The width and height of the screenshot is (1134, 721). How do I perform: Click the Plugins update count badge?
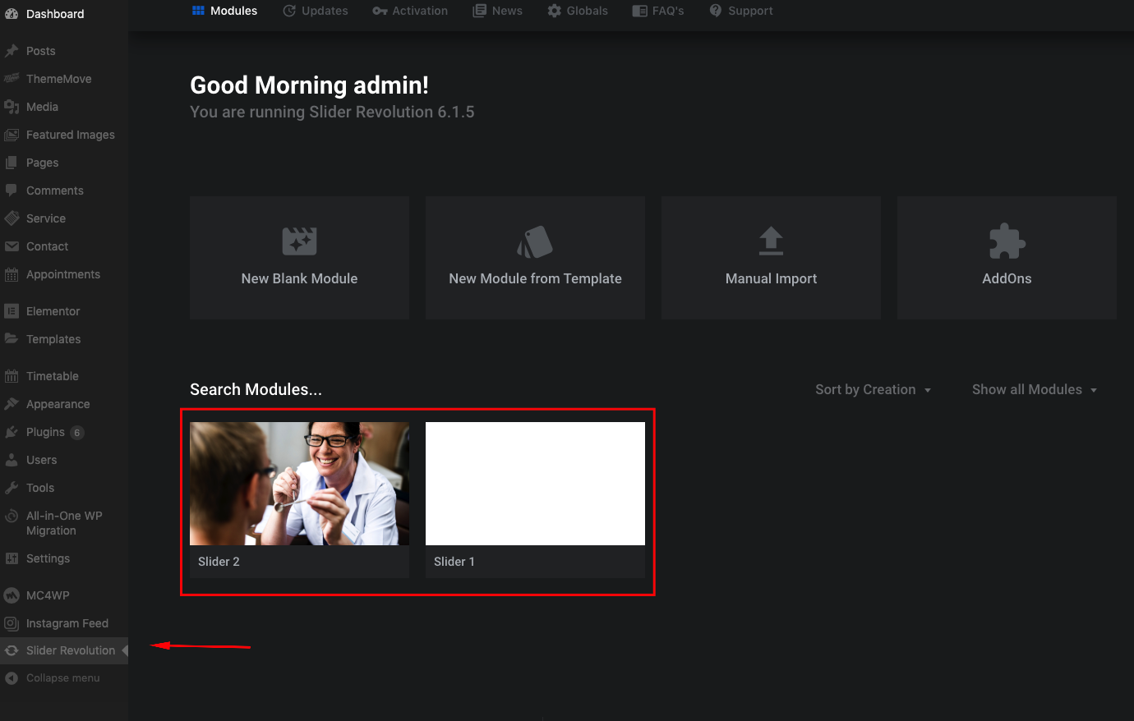77,433
